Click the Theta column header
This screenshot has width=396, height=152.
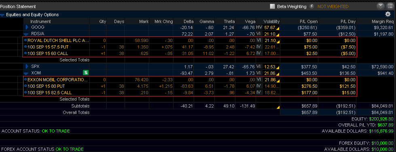click(x=229, y=21)
